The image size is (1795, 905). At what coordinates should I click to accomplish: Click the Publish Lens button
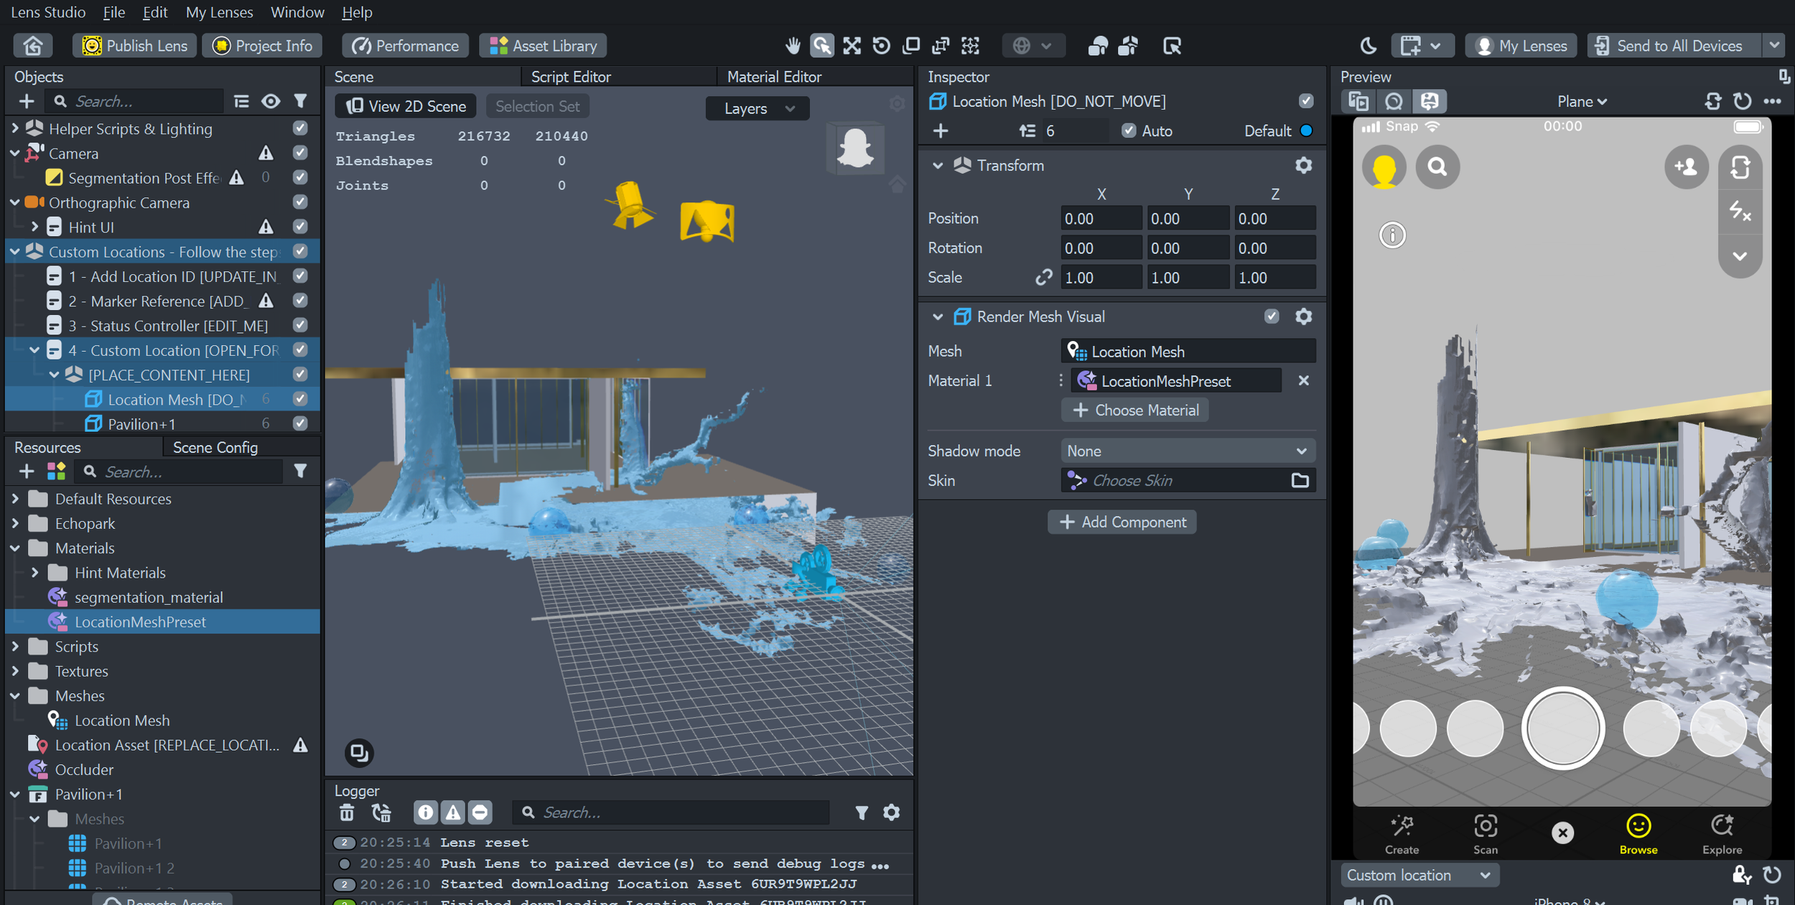point(135,46)
